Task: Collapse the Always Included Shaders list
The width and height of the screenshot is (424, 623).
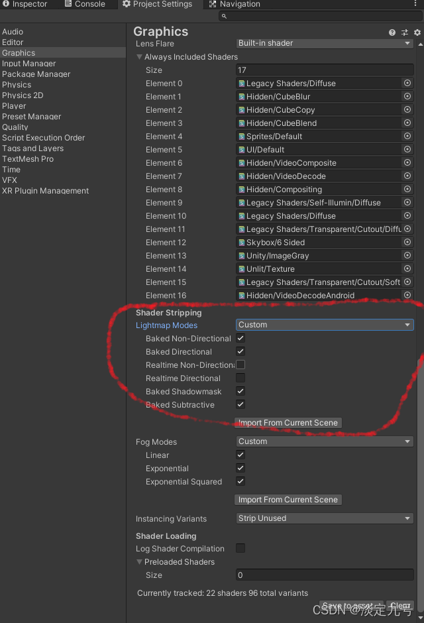Action: click(x=140, y=57)
